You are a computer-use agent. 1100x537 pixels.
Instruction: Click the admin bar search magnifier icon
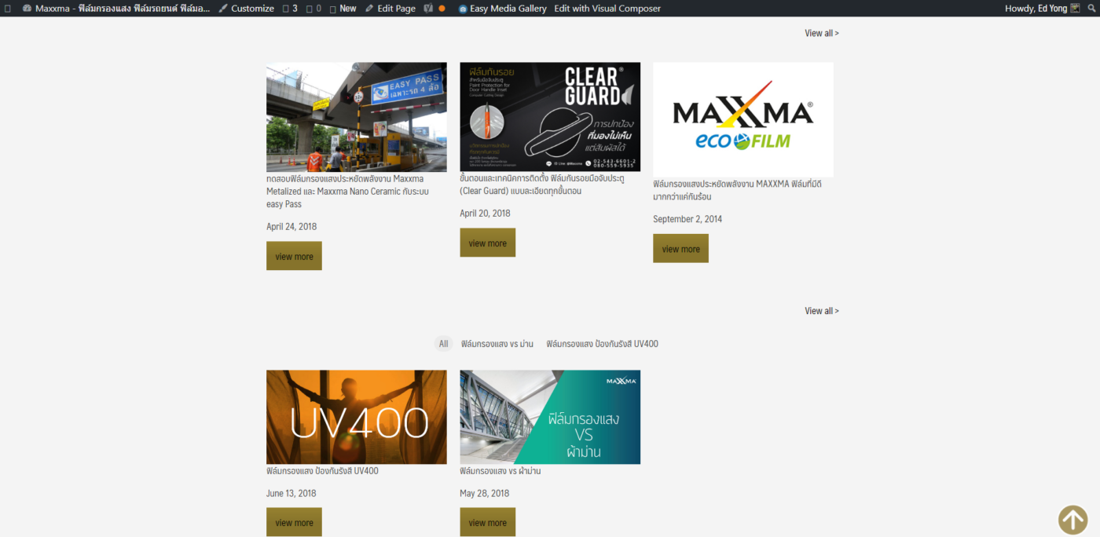click(x=1091, y=9)
